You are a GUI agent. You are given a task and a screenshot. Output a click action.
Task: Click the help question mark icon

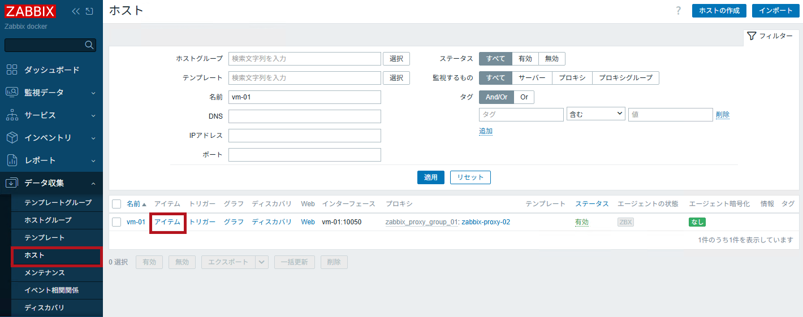(x=678, y=11)
